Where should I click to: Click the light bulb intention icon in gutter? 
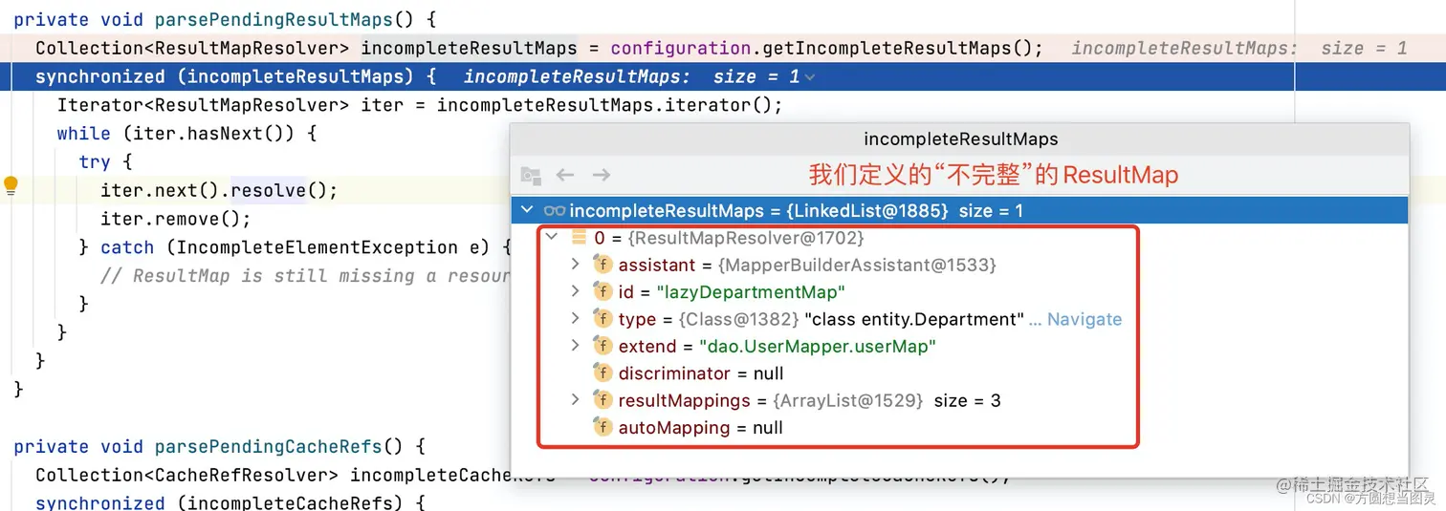tap(11, 185)
